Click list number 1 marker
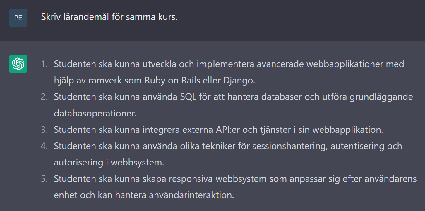Screen dimensions: 425x211 click(x=44, y=64)
